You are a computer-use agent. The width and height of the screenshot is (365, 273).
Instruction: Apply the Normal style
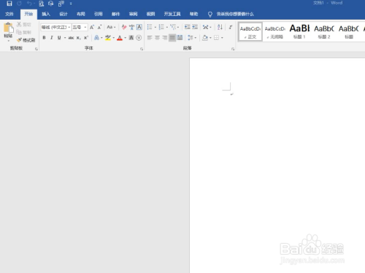click(250, 32)
